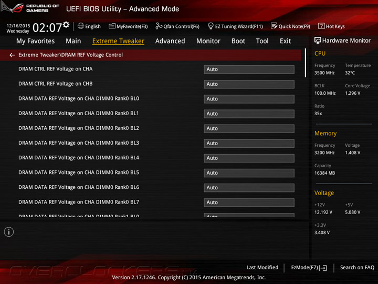Click BCLK value 100.0 MHz
Screen dimensions: 378x284
pos(325,93)
